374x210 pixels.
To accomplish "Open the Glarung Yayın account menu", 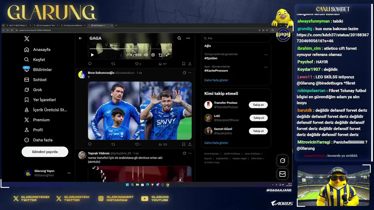I will (x=47, y=173).
